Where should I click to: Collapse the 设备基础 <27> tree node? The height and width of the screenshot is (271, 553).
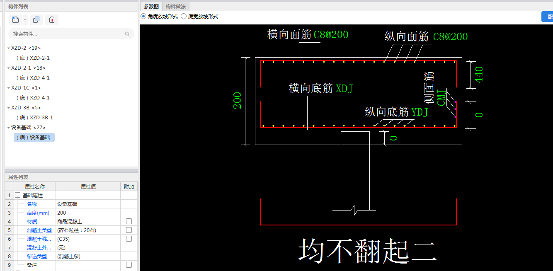(x=8, y=128)
